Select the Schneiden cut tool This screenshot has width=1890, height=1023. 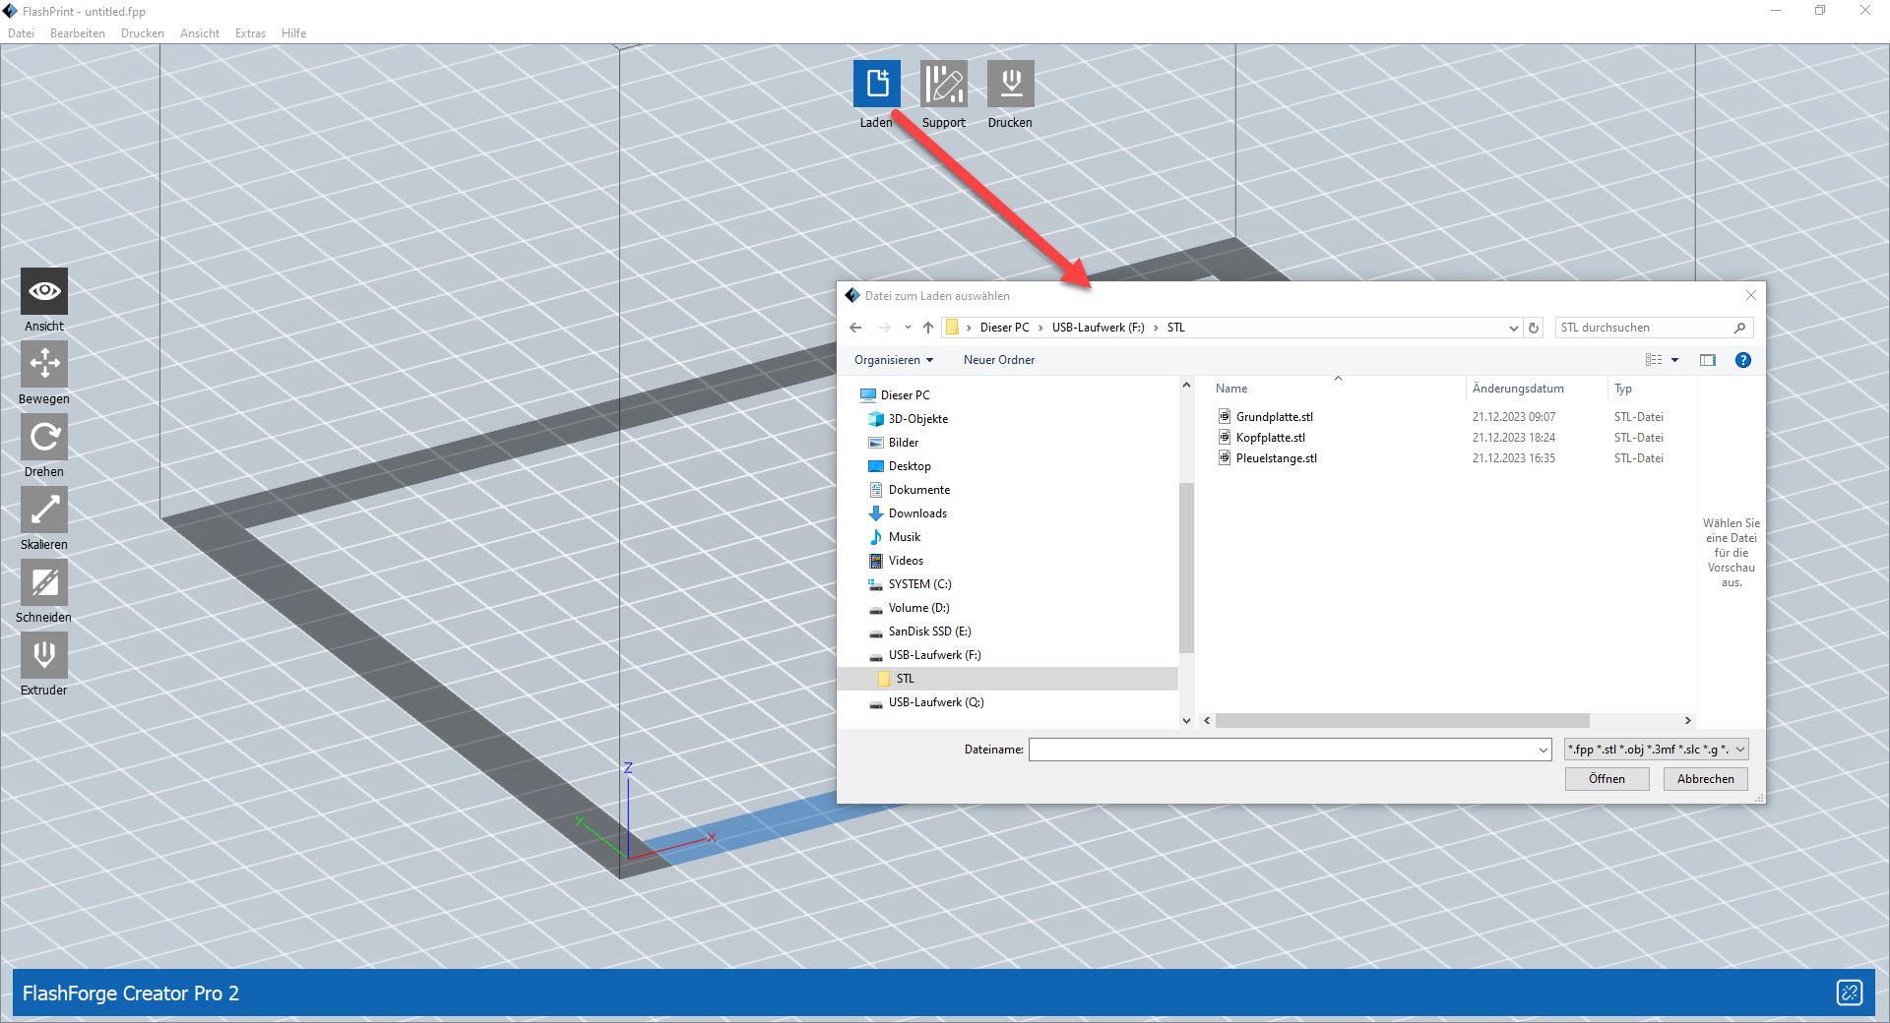44,582
